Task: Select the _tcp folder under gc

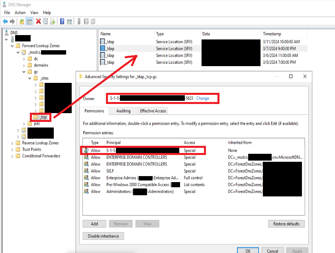Action: point(43,117)
